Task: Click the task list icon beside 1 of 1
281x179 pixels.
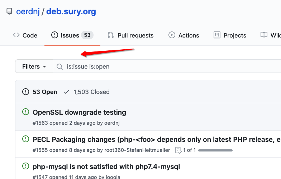Action: (x=178, y=150)
